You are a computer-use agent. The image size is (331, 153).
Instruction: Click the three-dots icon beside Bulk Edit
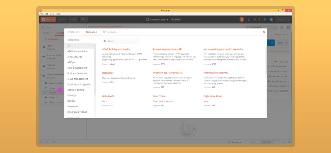click(x=276, y=62)
